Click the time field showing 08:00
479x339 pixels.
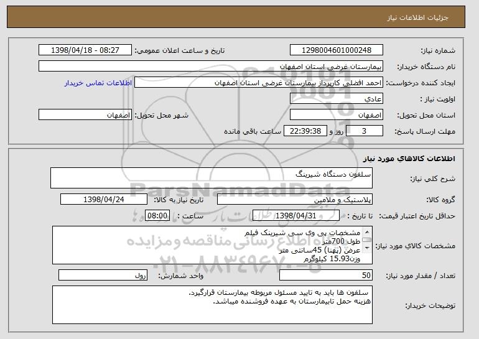pyautogui.click(x=157, y=216)
